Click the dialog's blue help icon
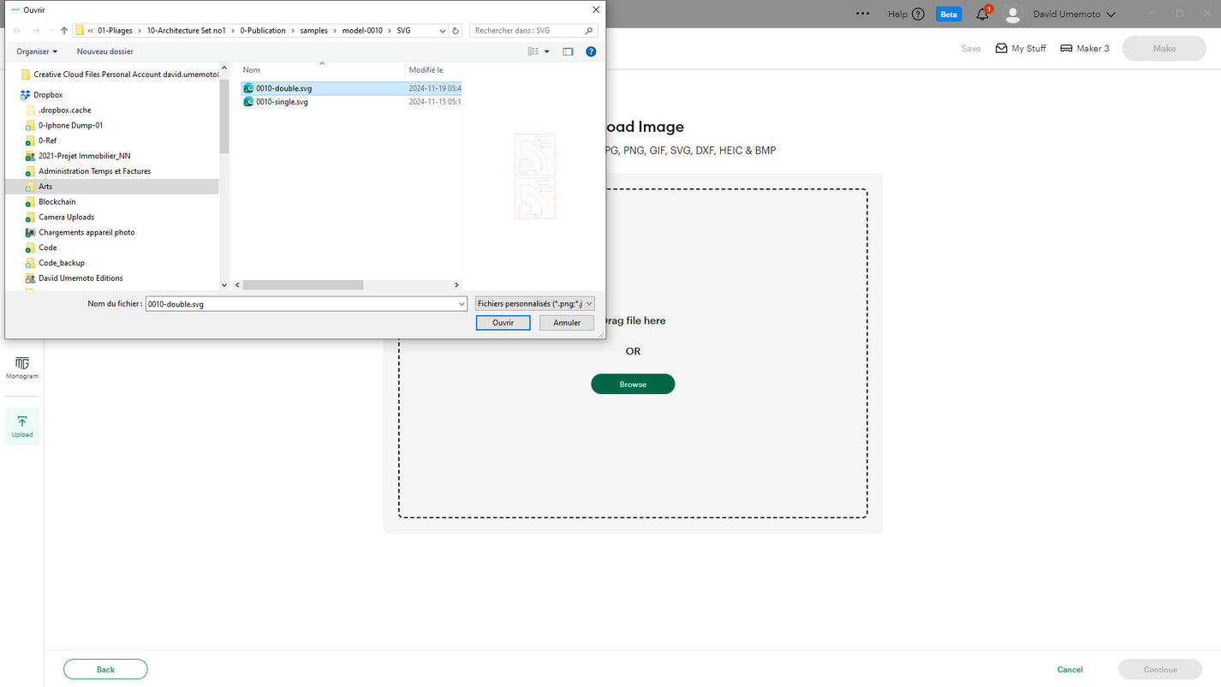This screenshot has height=687, width=1221. coord(591,51)
